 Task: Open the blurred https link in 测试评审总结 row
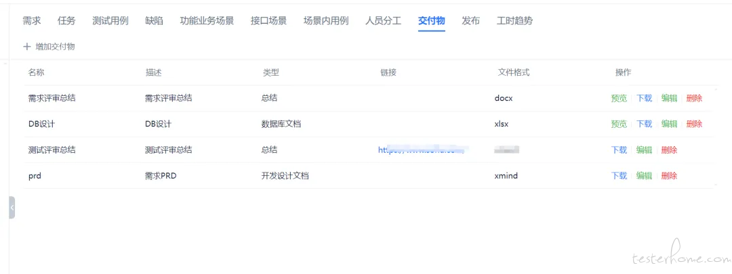point(422,150)
